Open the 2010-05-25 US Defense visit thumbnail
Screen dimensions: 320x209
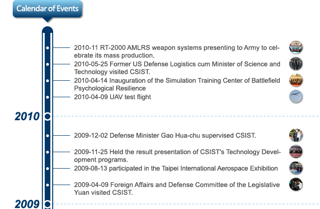pyautogui.click(x=296, y=64)
